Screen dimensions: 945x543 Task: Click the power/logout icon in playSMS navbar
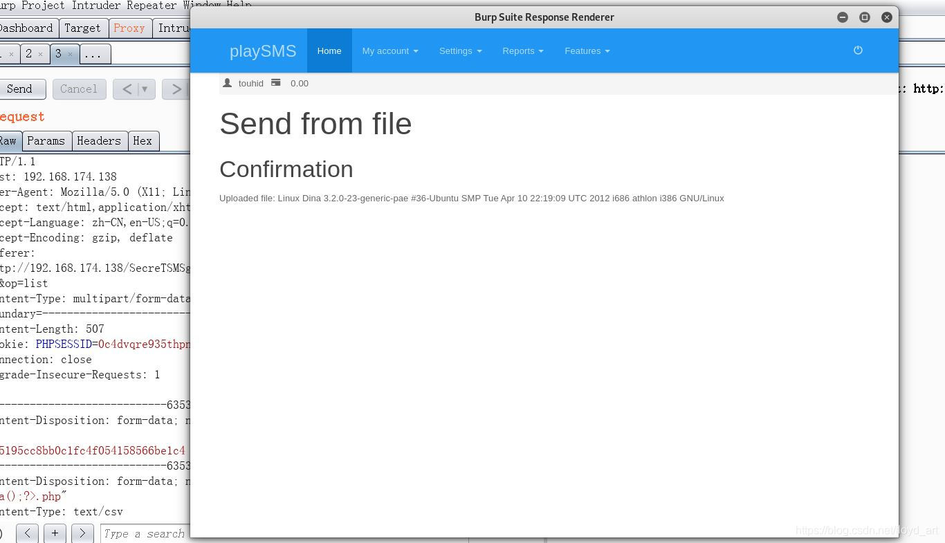coord(858,50)
